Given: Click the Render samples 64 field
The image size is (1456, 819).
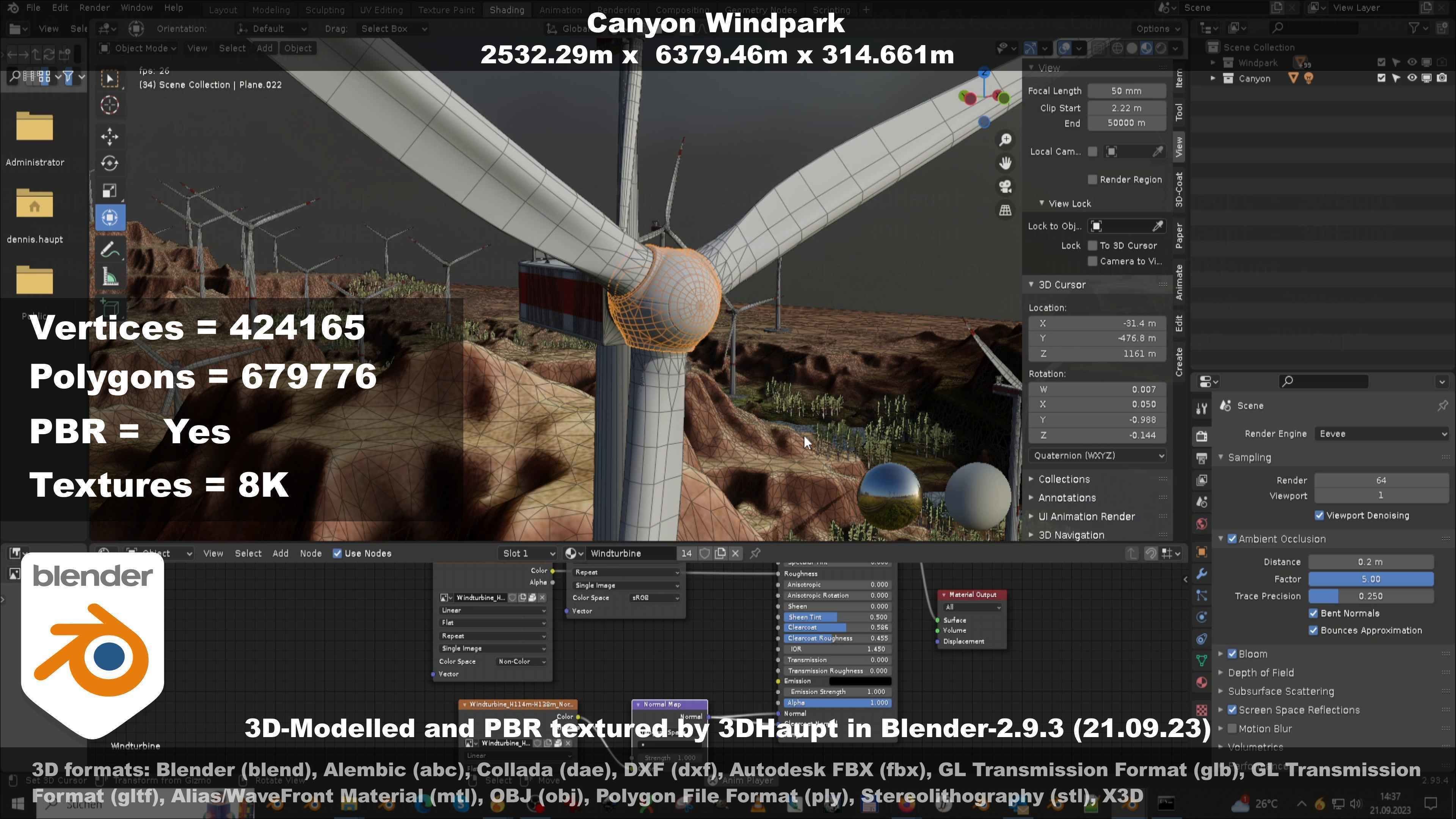Looking at the screenshot, I should [x=1381, y=480].
